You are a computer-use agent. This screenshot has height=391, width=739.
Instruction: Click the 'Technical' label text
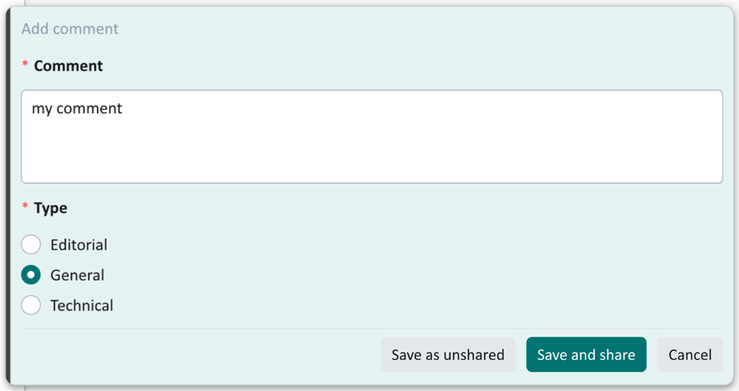[82, 305]
